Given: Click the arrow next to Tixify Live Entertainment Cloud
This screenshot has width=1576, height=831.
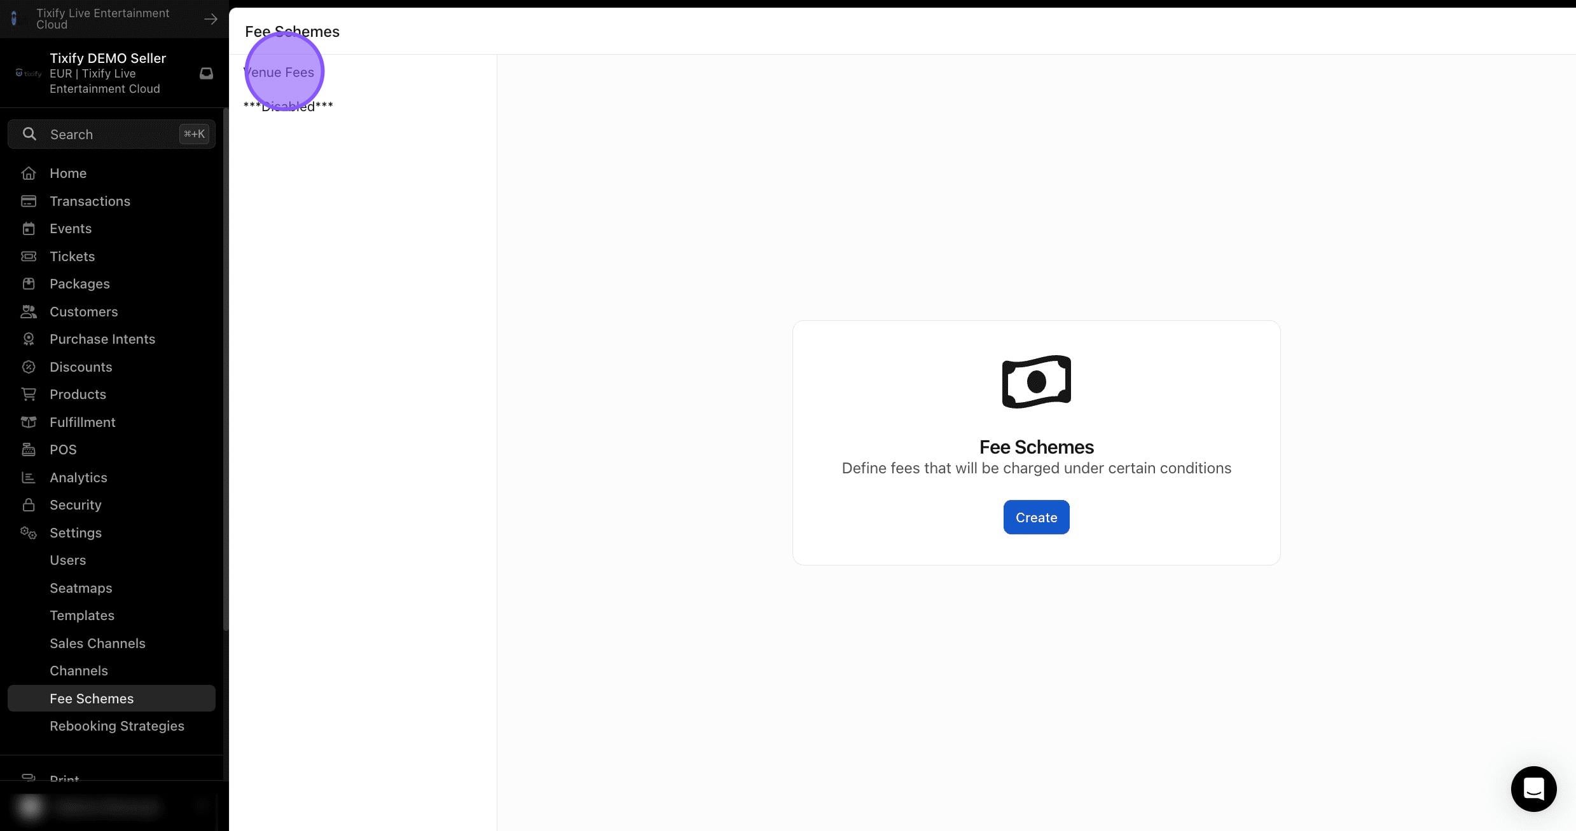Looking at the screenshot, I should (x=211, y=19).
